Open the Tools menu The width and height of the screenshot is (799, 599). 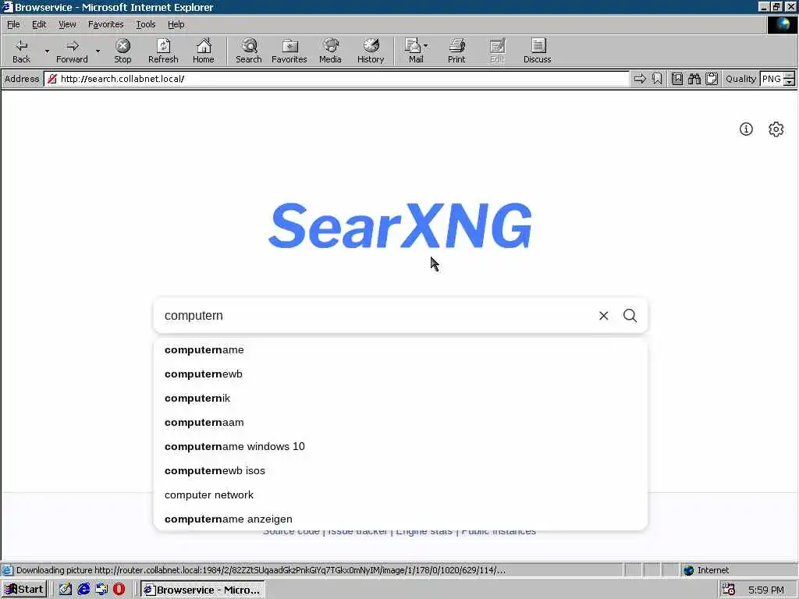145,24
